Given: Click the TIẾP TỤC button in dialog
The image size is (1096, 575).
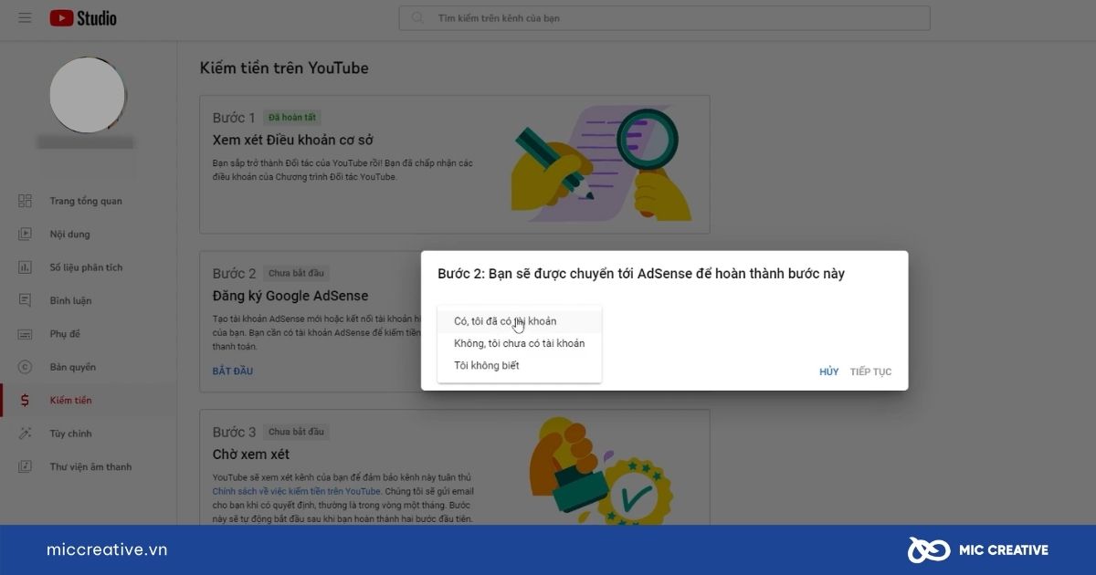Looking at the screenshot, I should click(870, 371).
